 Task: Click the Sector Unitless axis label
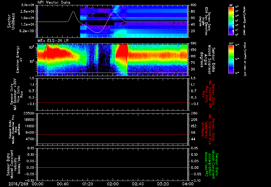11,21
